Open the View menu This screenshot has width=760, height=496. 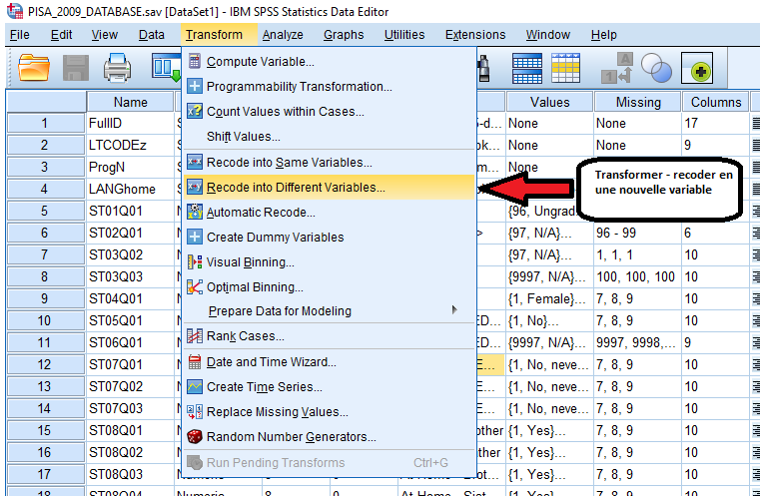[x=104, y=35]
